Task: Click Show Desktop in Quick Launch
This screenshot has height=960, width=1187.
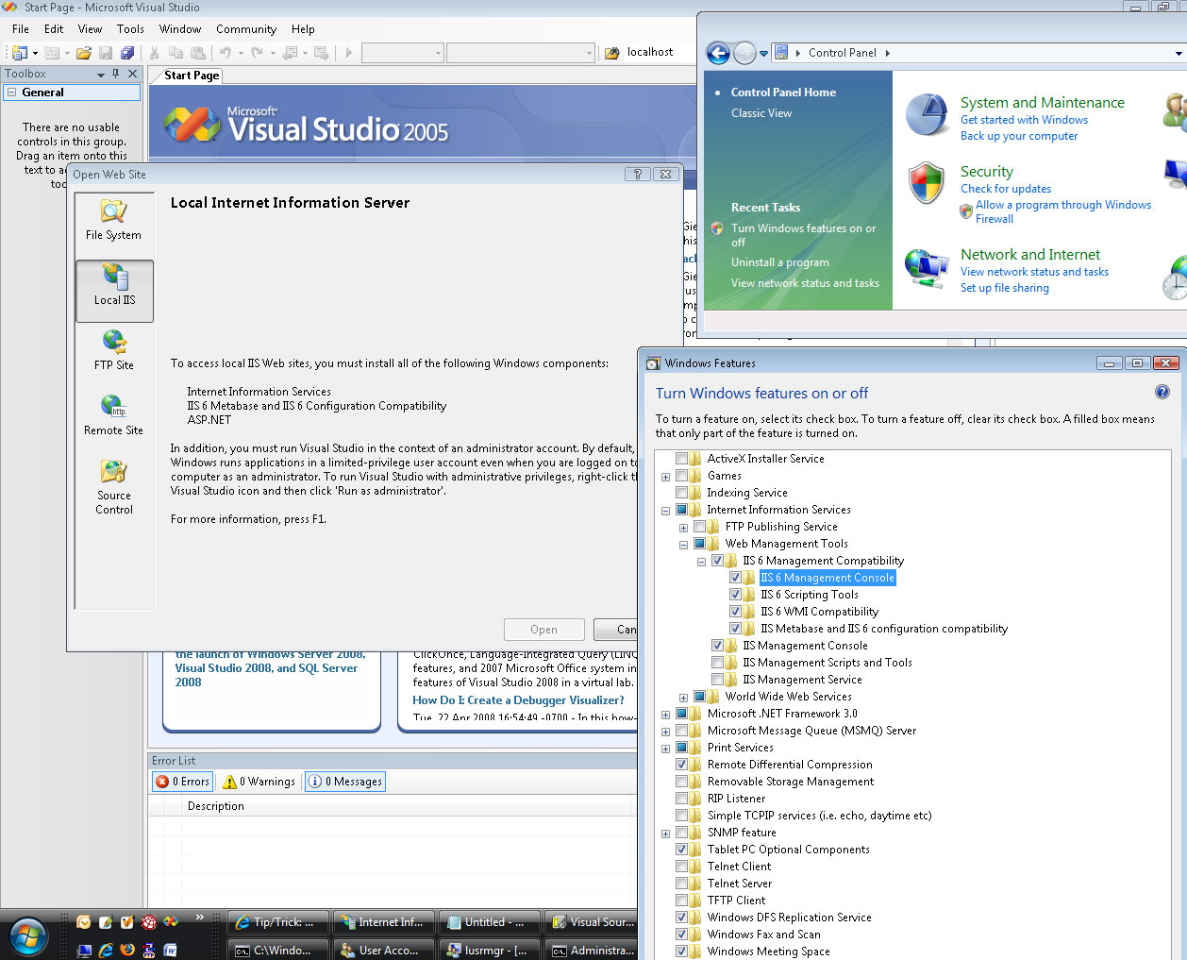Action: click(x=85, y=950)
